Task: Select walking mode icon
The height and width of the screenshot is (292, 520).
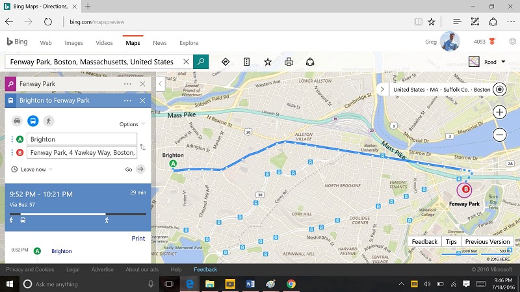Action: (48, 121)
